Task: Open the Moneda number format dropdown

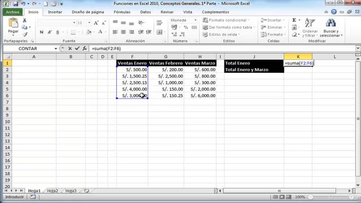Action: tap(196, 20)
